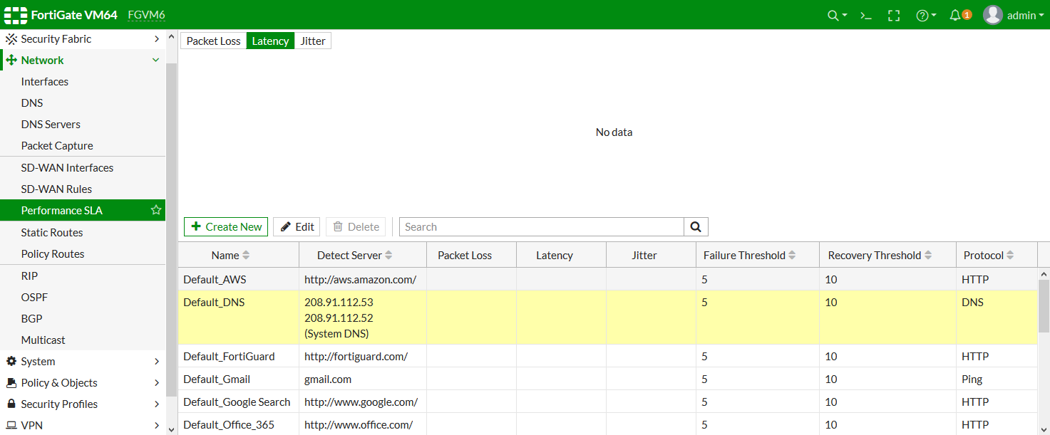Click the System gear icon
The height and width of the screenshot is (435, 1050).
click(11, 362)
